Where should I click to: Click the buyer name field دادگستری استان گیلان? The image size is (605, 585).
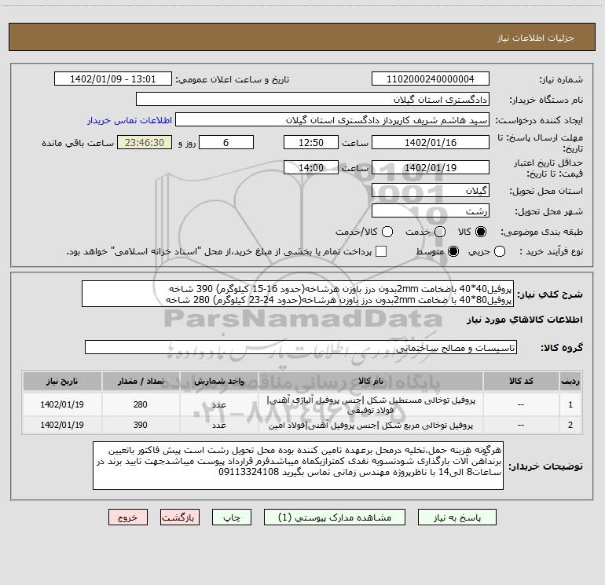coord(313,100)
